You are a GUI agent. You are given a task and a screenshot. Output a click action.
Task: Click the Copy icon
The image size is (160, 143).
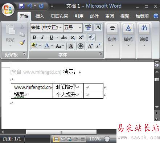(x=22, y=34)
